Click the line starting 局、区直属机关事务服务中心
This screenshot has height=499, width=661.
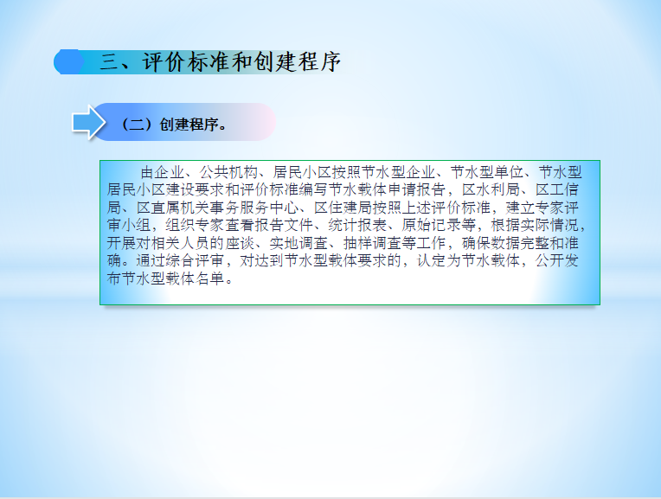[343, 208]
